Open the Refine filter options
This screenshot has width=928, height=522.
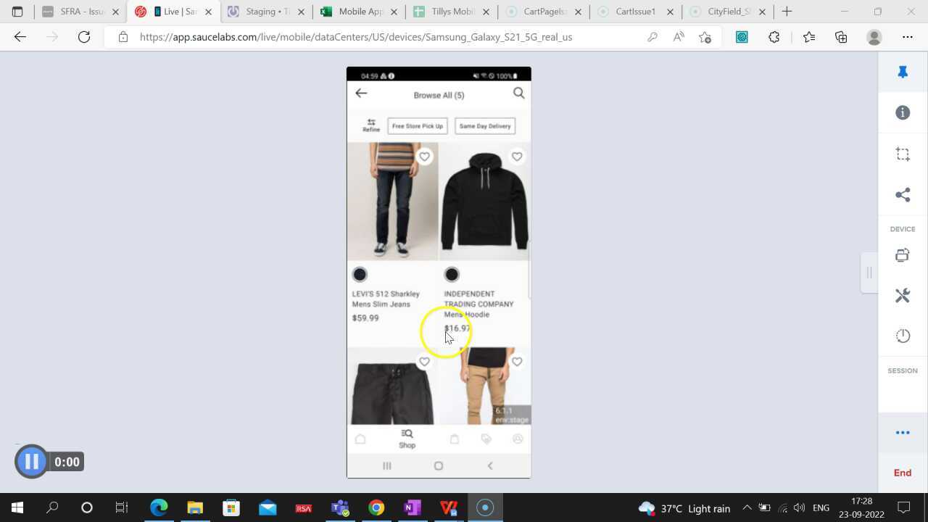point(371,125)
